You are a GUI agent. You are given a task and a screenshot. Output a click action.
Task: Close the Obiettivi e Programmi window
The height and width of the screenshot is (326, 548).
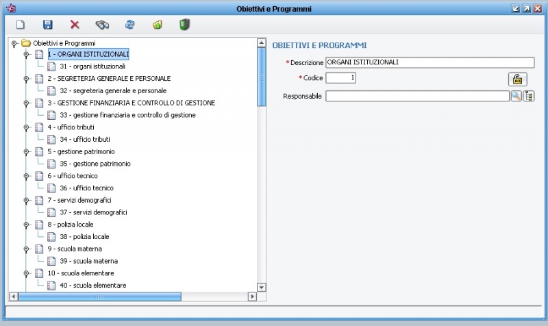(x=538, y=8)
